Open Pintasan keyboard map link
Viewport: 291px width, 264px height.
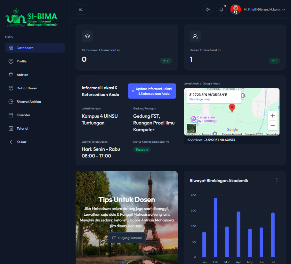pyautogui.click(x=232, y=134)
